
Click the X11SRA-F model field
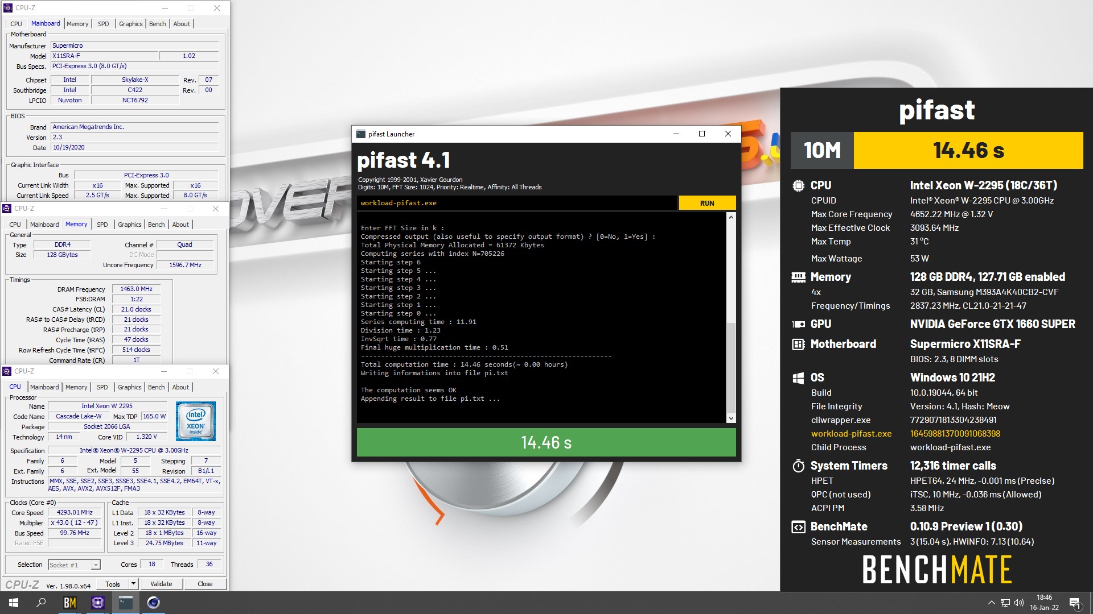pos(104,56)
